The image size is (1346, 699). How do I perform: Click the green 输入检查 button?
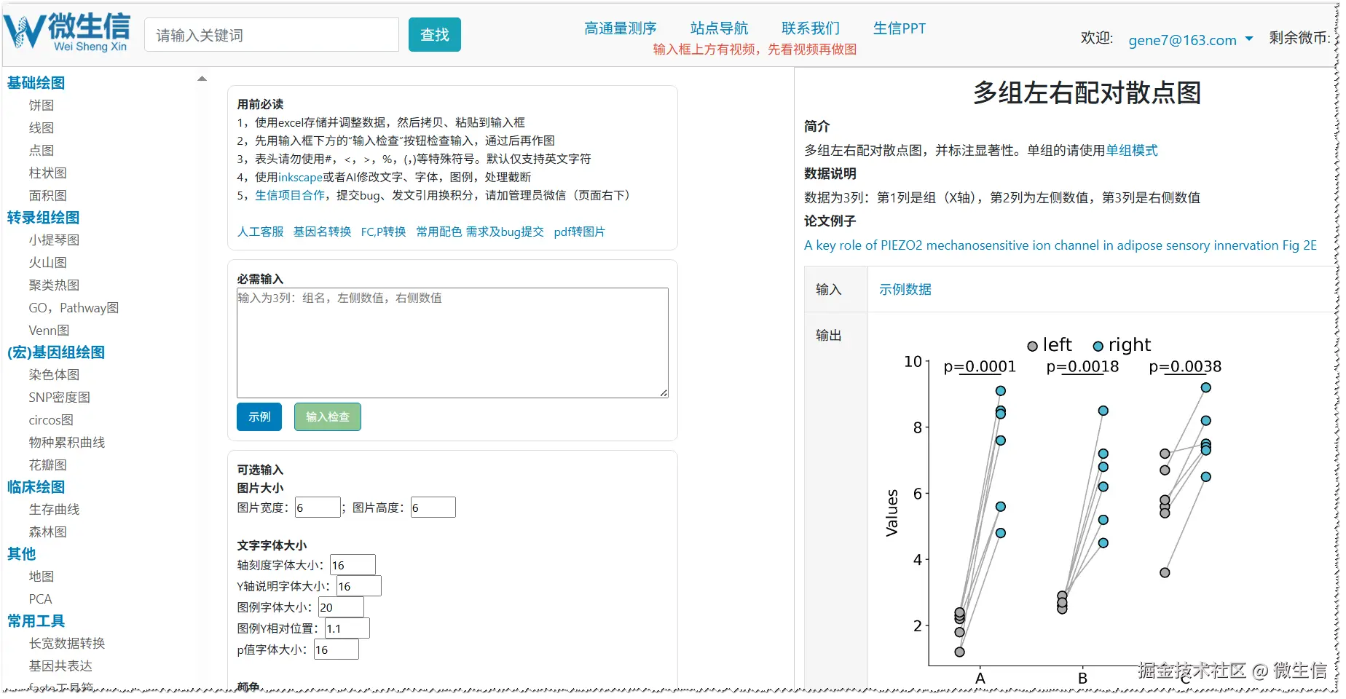pyautogui.click(x=328, y=417)
